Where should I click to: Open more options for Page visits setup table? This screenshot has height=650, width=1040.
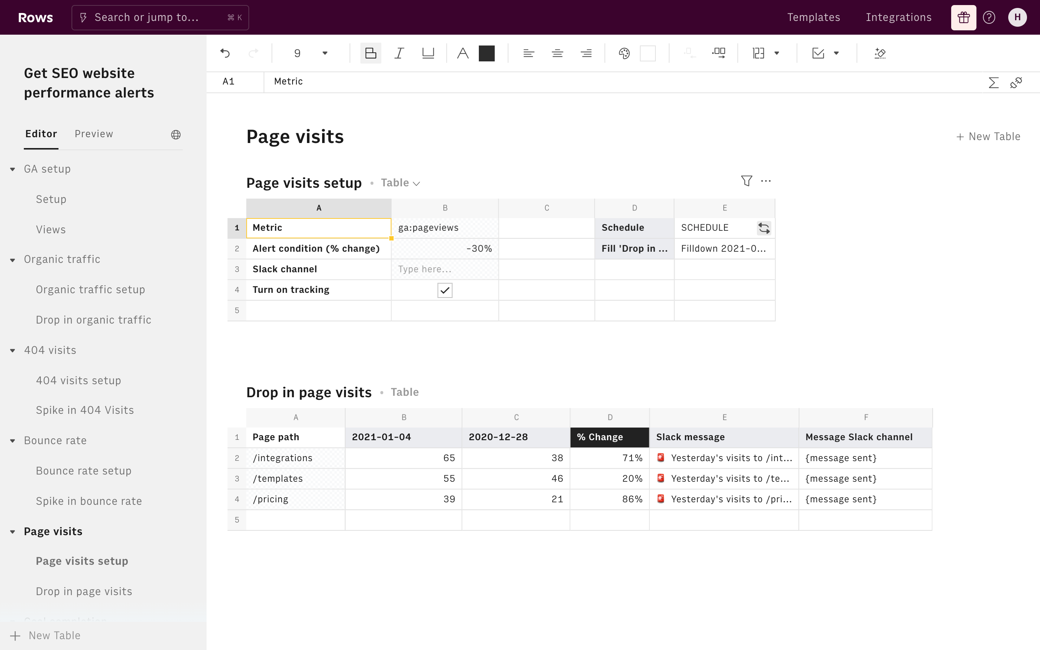766,181
